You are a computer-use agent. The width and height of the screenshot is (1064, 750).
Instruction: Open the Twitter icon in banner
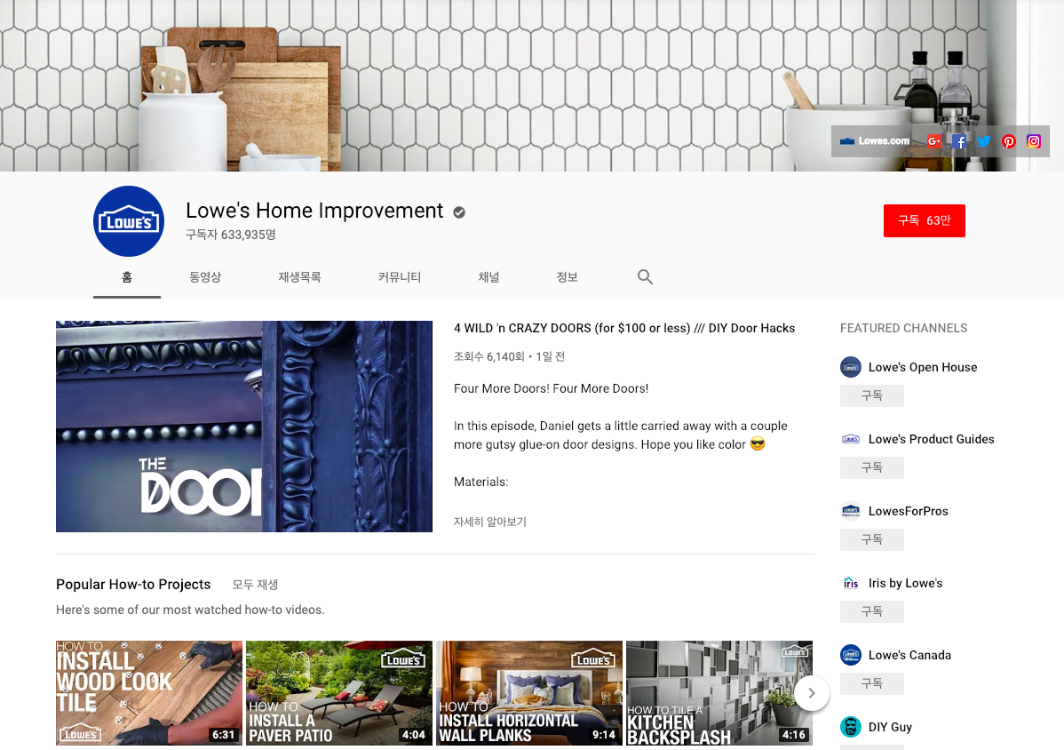pos(984,141)
